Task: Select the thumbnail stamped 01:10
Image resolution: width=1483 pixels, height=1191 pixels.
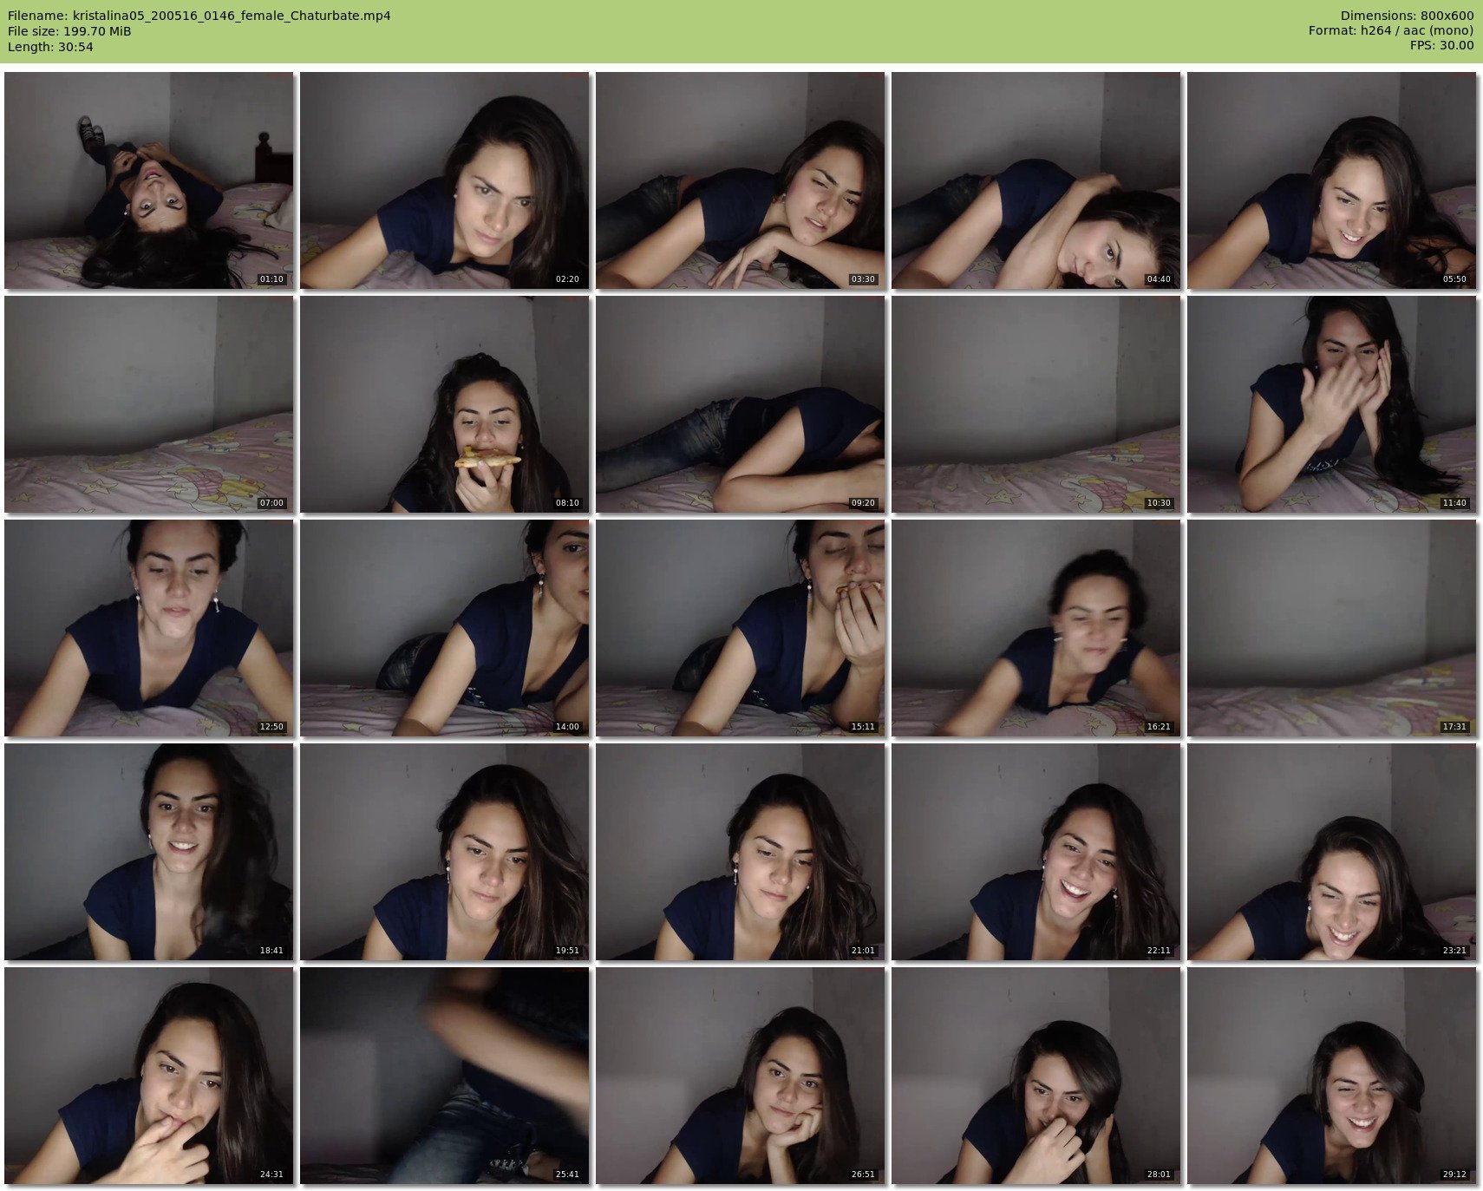Action: point(149,180)
